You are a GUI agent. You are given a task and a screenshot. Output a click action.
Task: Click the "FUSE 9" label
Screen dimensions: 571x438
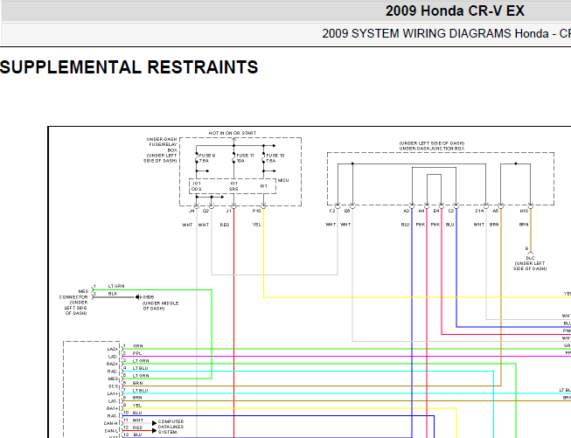click(x=207, y=156)
